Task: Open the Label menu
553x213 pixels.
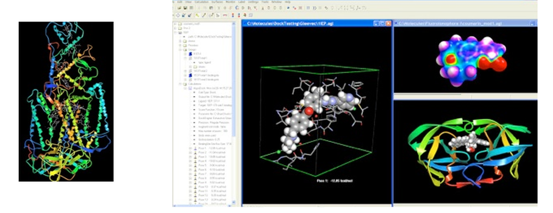Action: tap(242, 2)
